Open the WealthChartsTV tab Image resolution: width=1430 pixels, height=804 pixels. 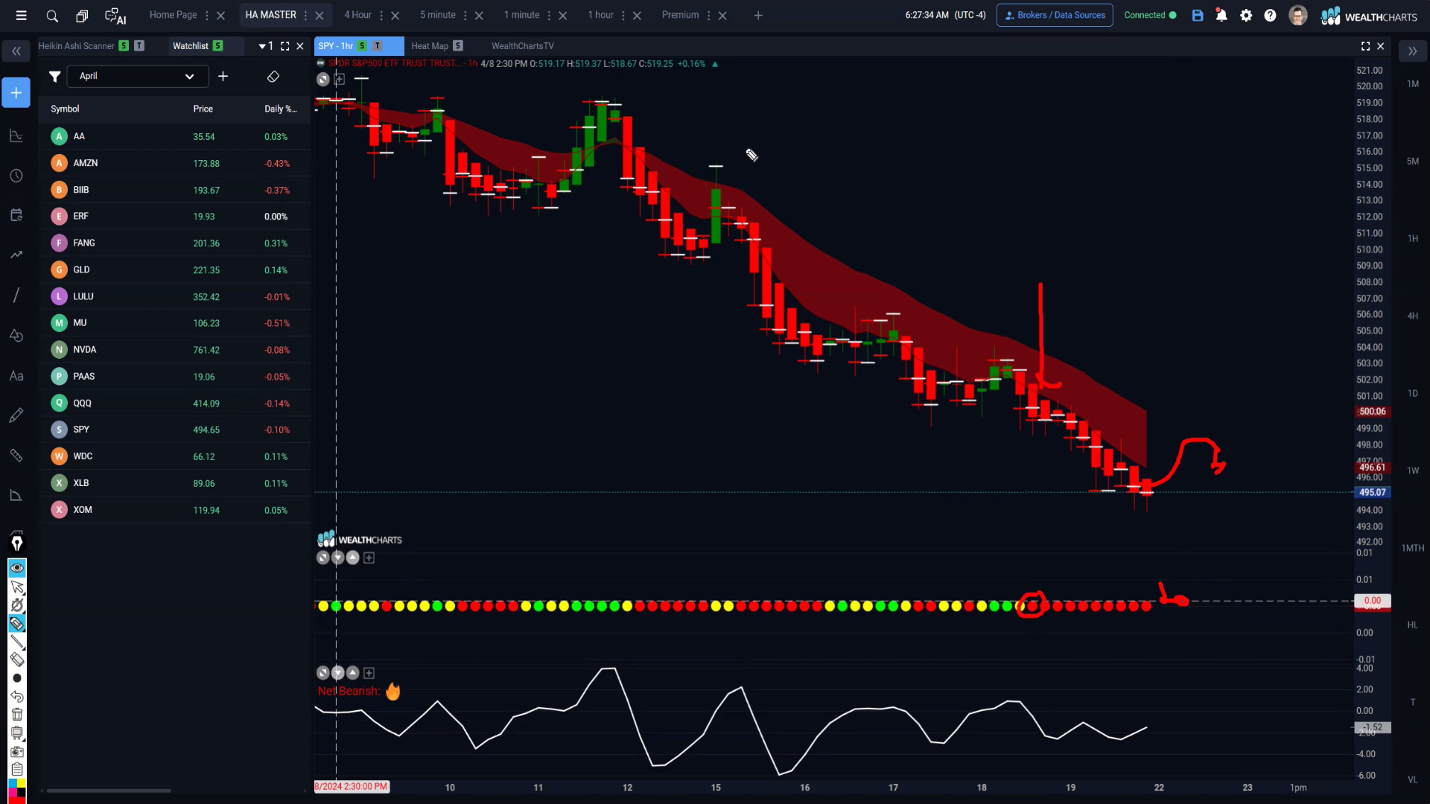522,45
